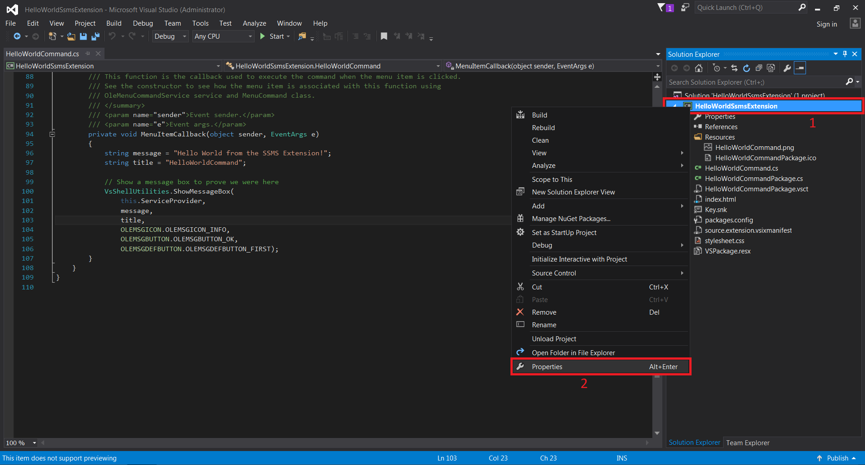Click the Open File folder icon
The height and width of the screenshot is (465, 865).
point(71,36)
